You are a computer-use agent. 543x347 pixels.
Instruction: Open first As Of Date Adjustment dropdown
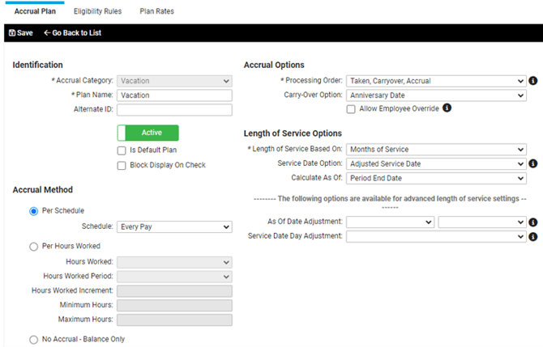tap(391, 222)
